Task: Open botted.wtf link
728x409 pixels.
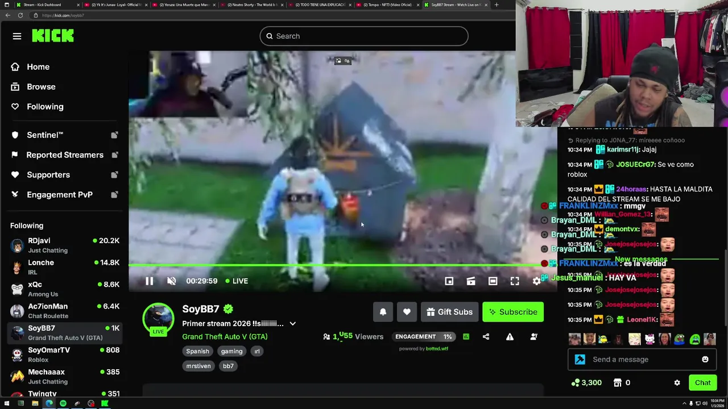Action: click(437, 349)
